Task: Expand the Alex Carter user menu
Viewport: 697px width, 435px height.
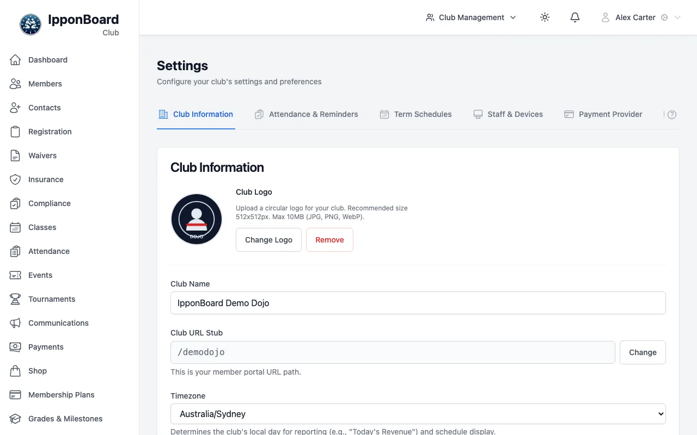Action: (x=641, y=17)
